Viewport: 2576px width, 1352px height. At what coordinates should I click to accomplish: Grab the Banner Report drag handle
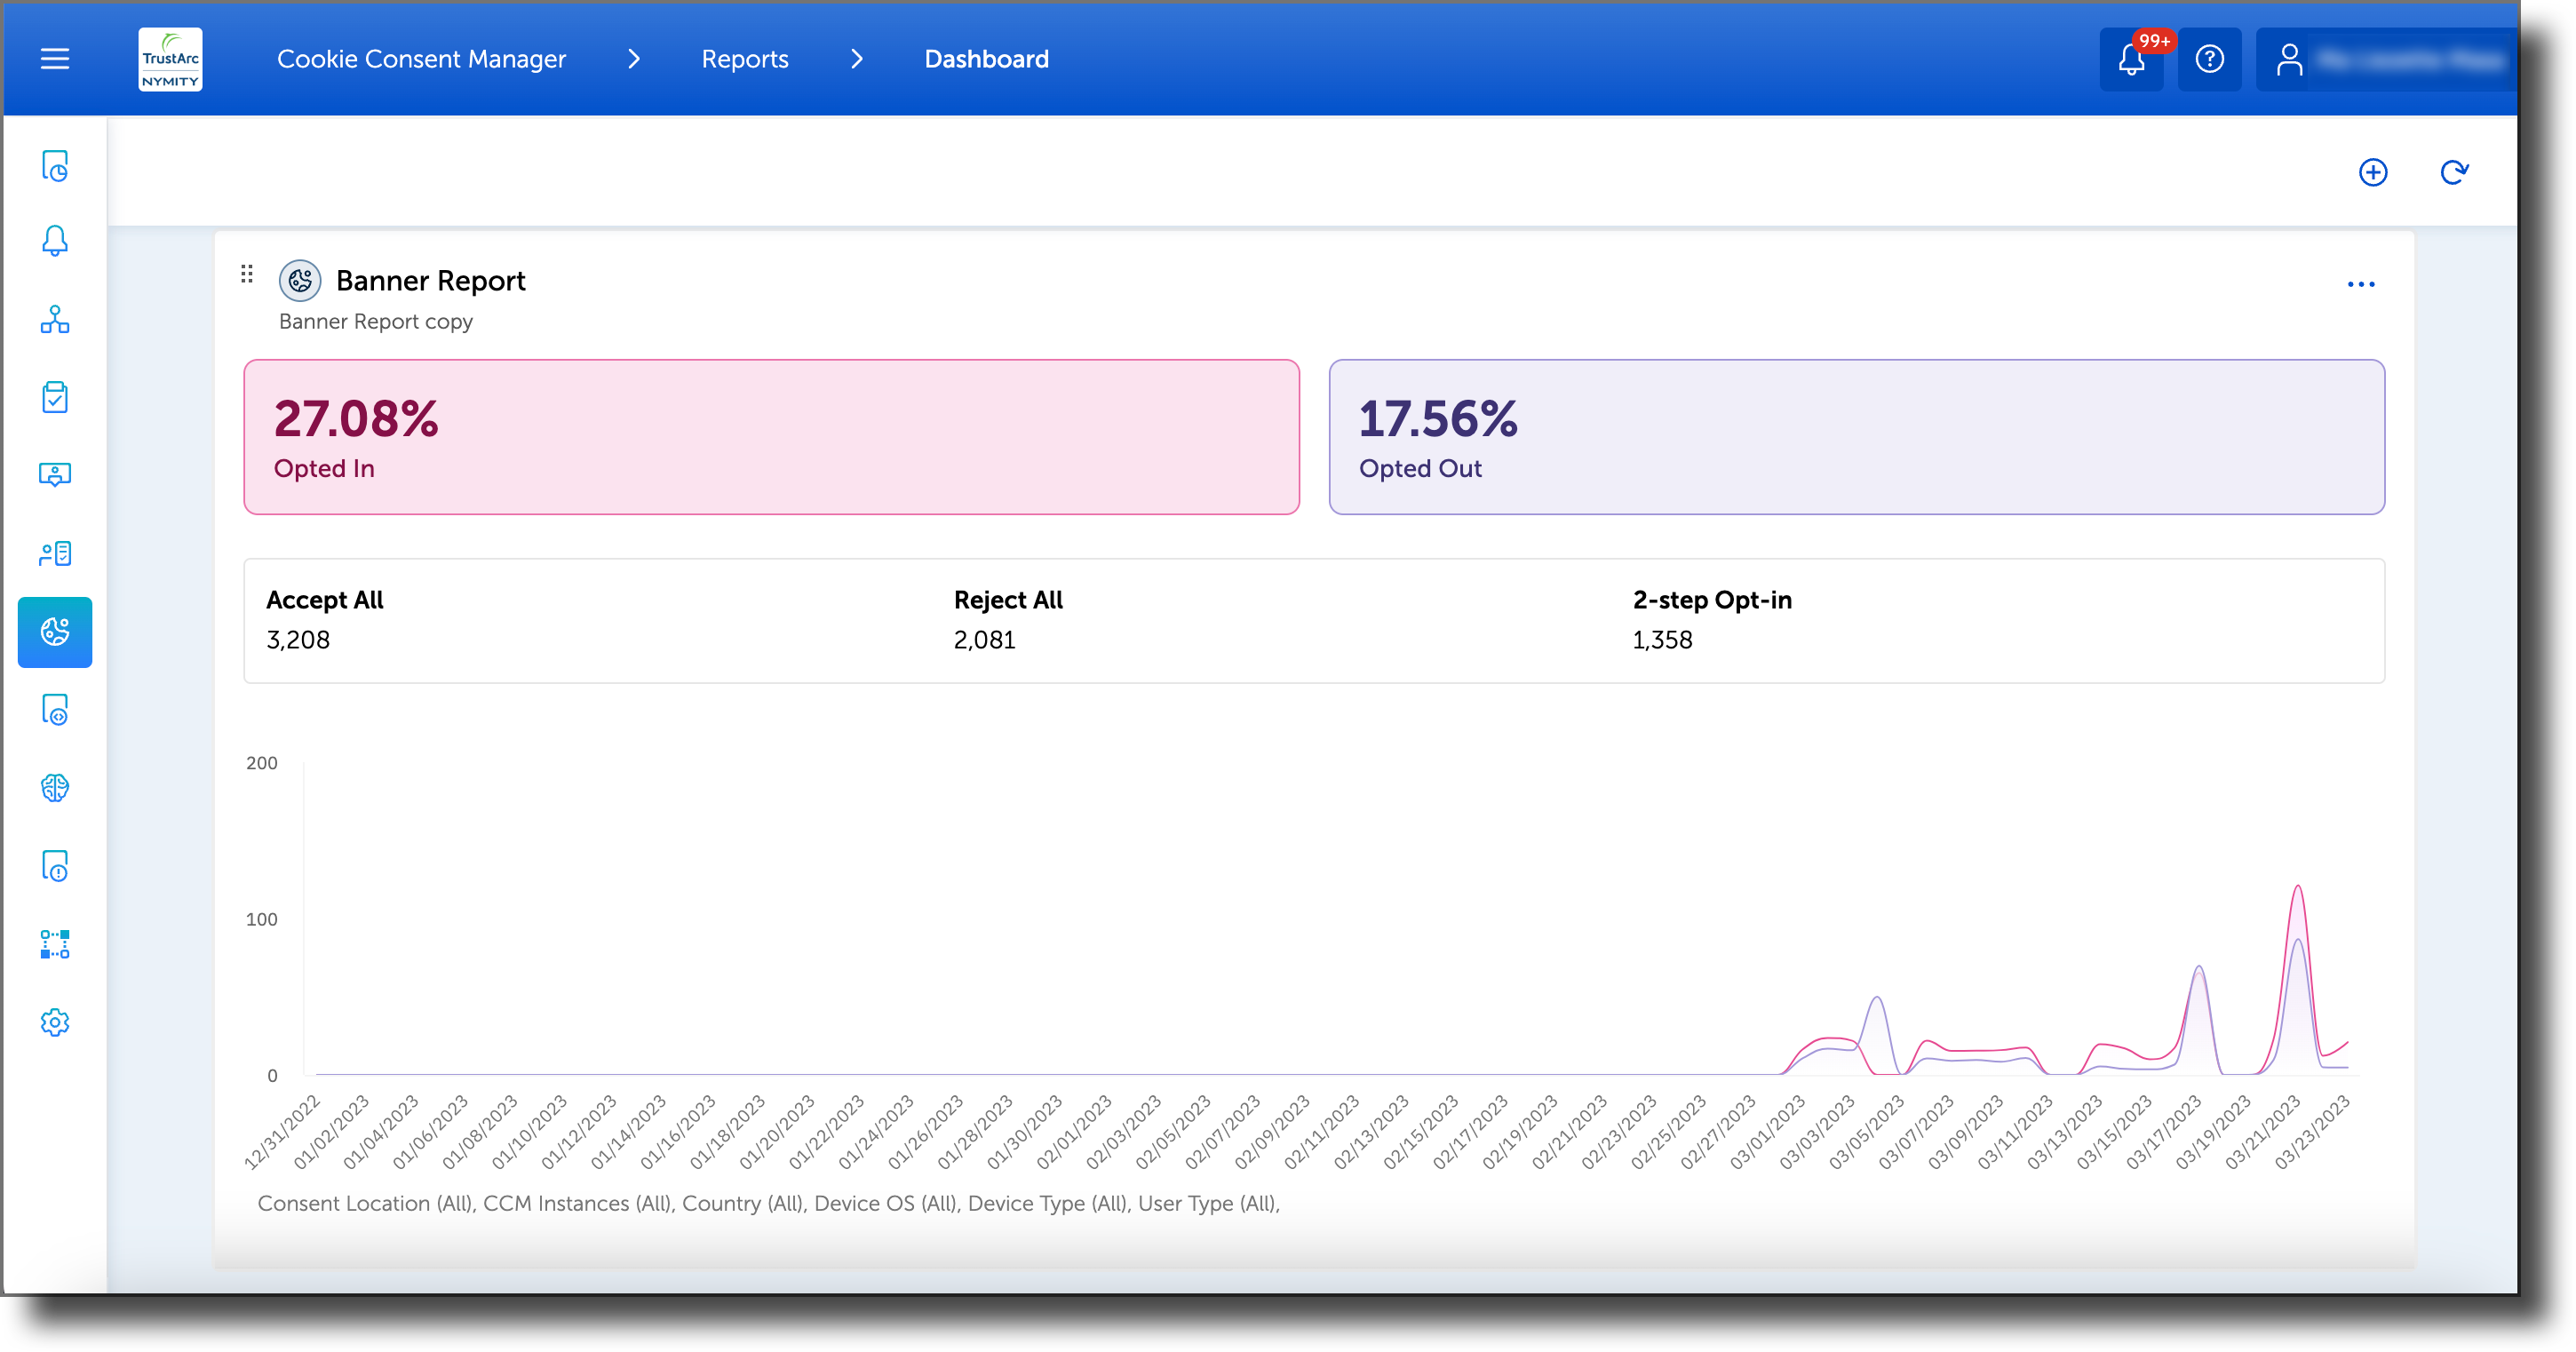247,274
